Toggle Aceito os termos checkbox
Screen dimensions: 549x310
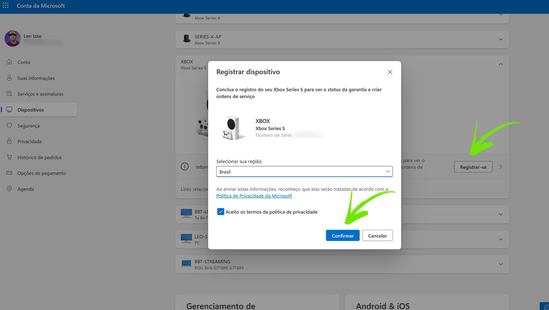(x=221, y=212)
